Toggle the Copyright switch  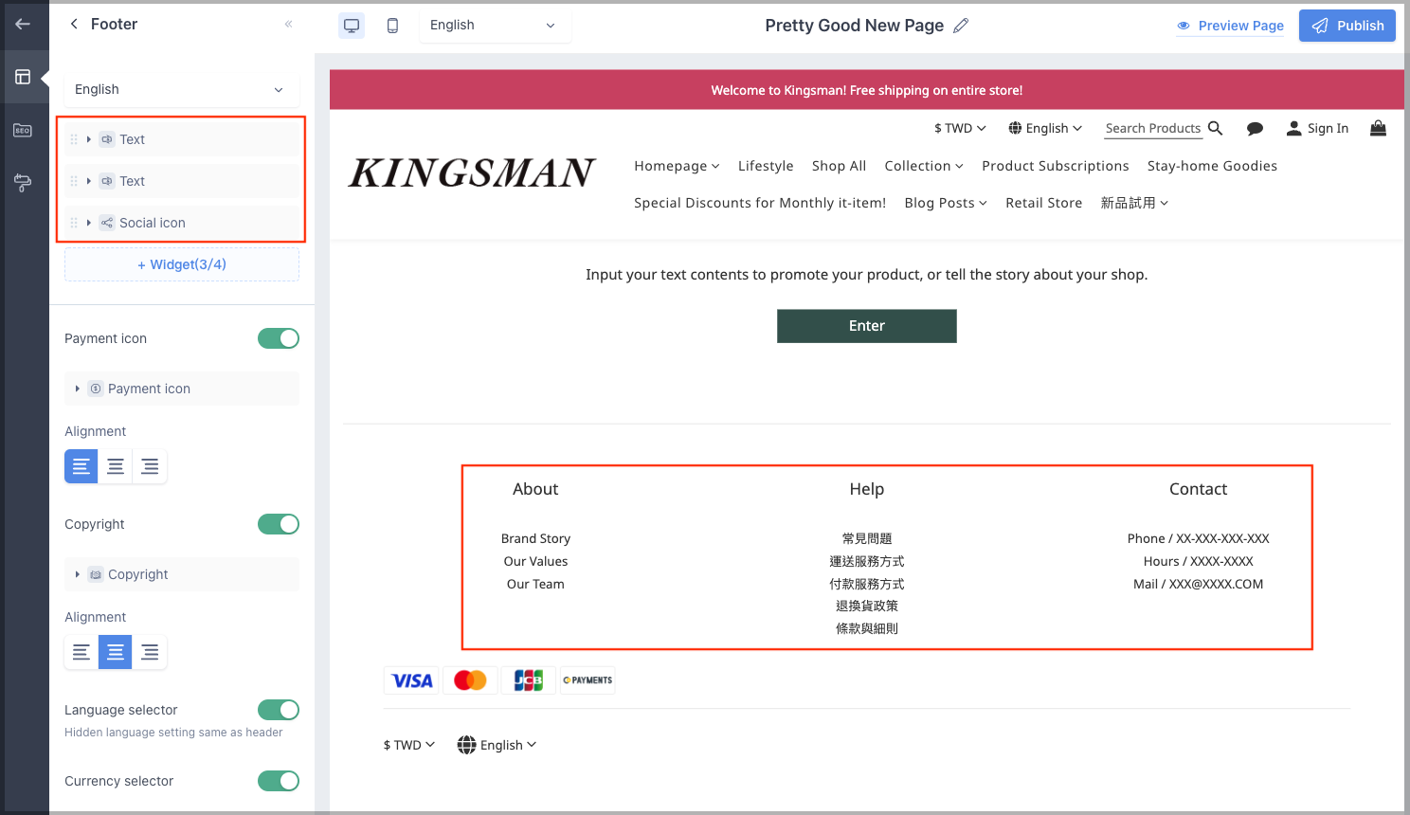(279, 524)
